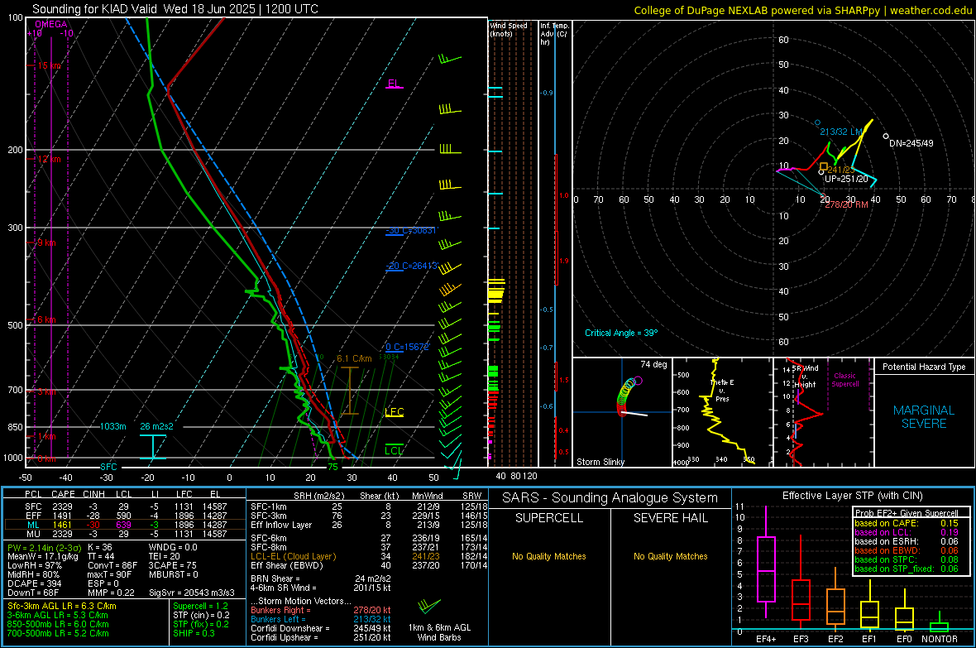Click the Bunkers Right storm motion
Image resolution: width=976 pixels, height=648 pixels.
pos(321,610)
